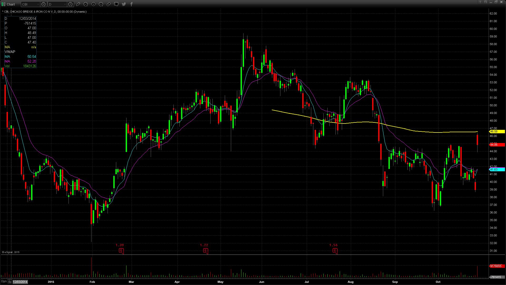
Task: Click the Feb label on time axis
Action: click(x=92, y=282)
